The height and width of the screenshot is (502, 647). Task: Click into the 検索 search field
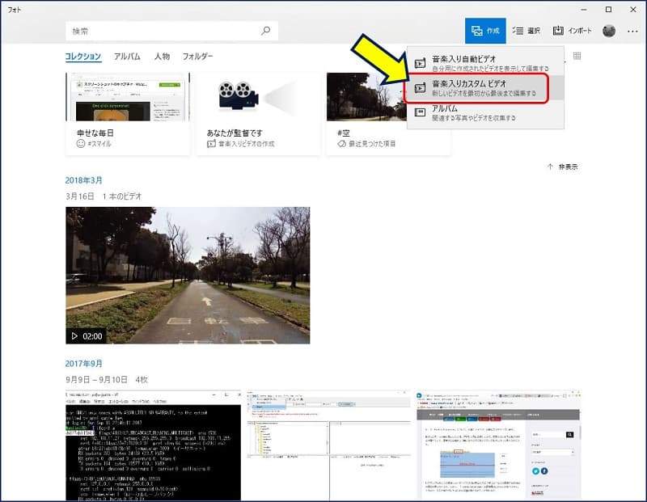point(162,31)
